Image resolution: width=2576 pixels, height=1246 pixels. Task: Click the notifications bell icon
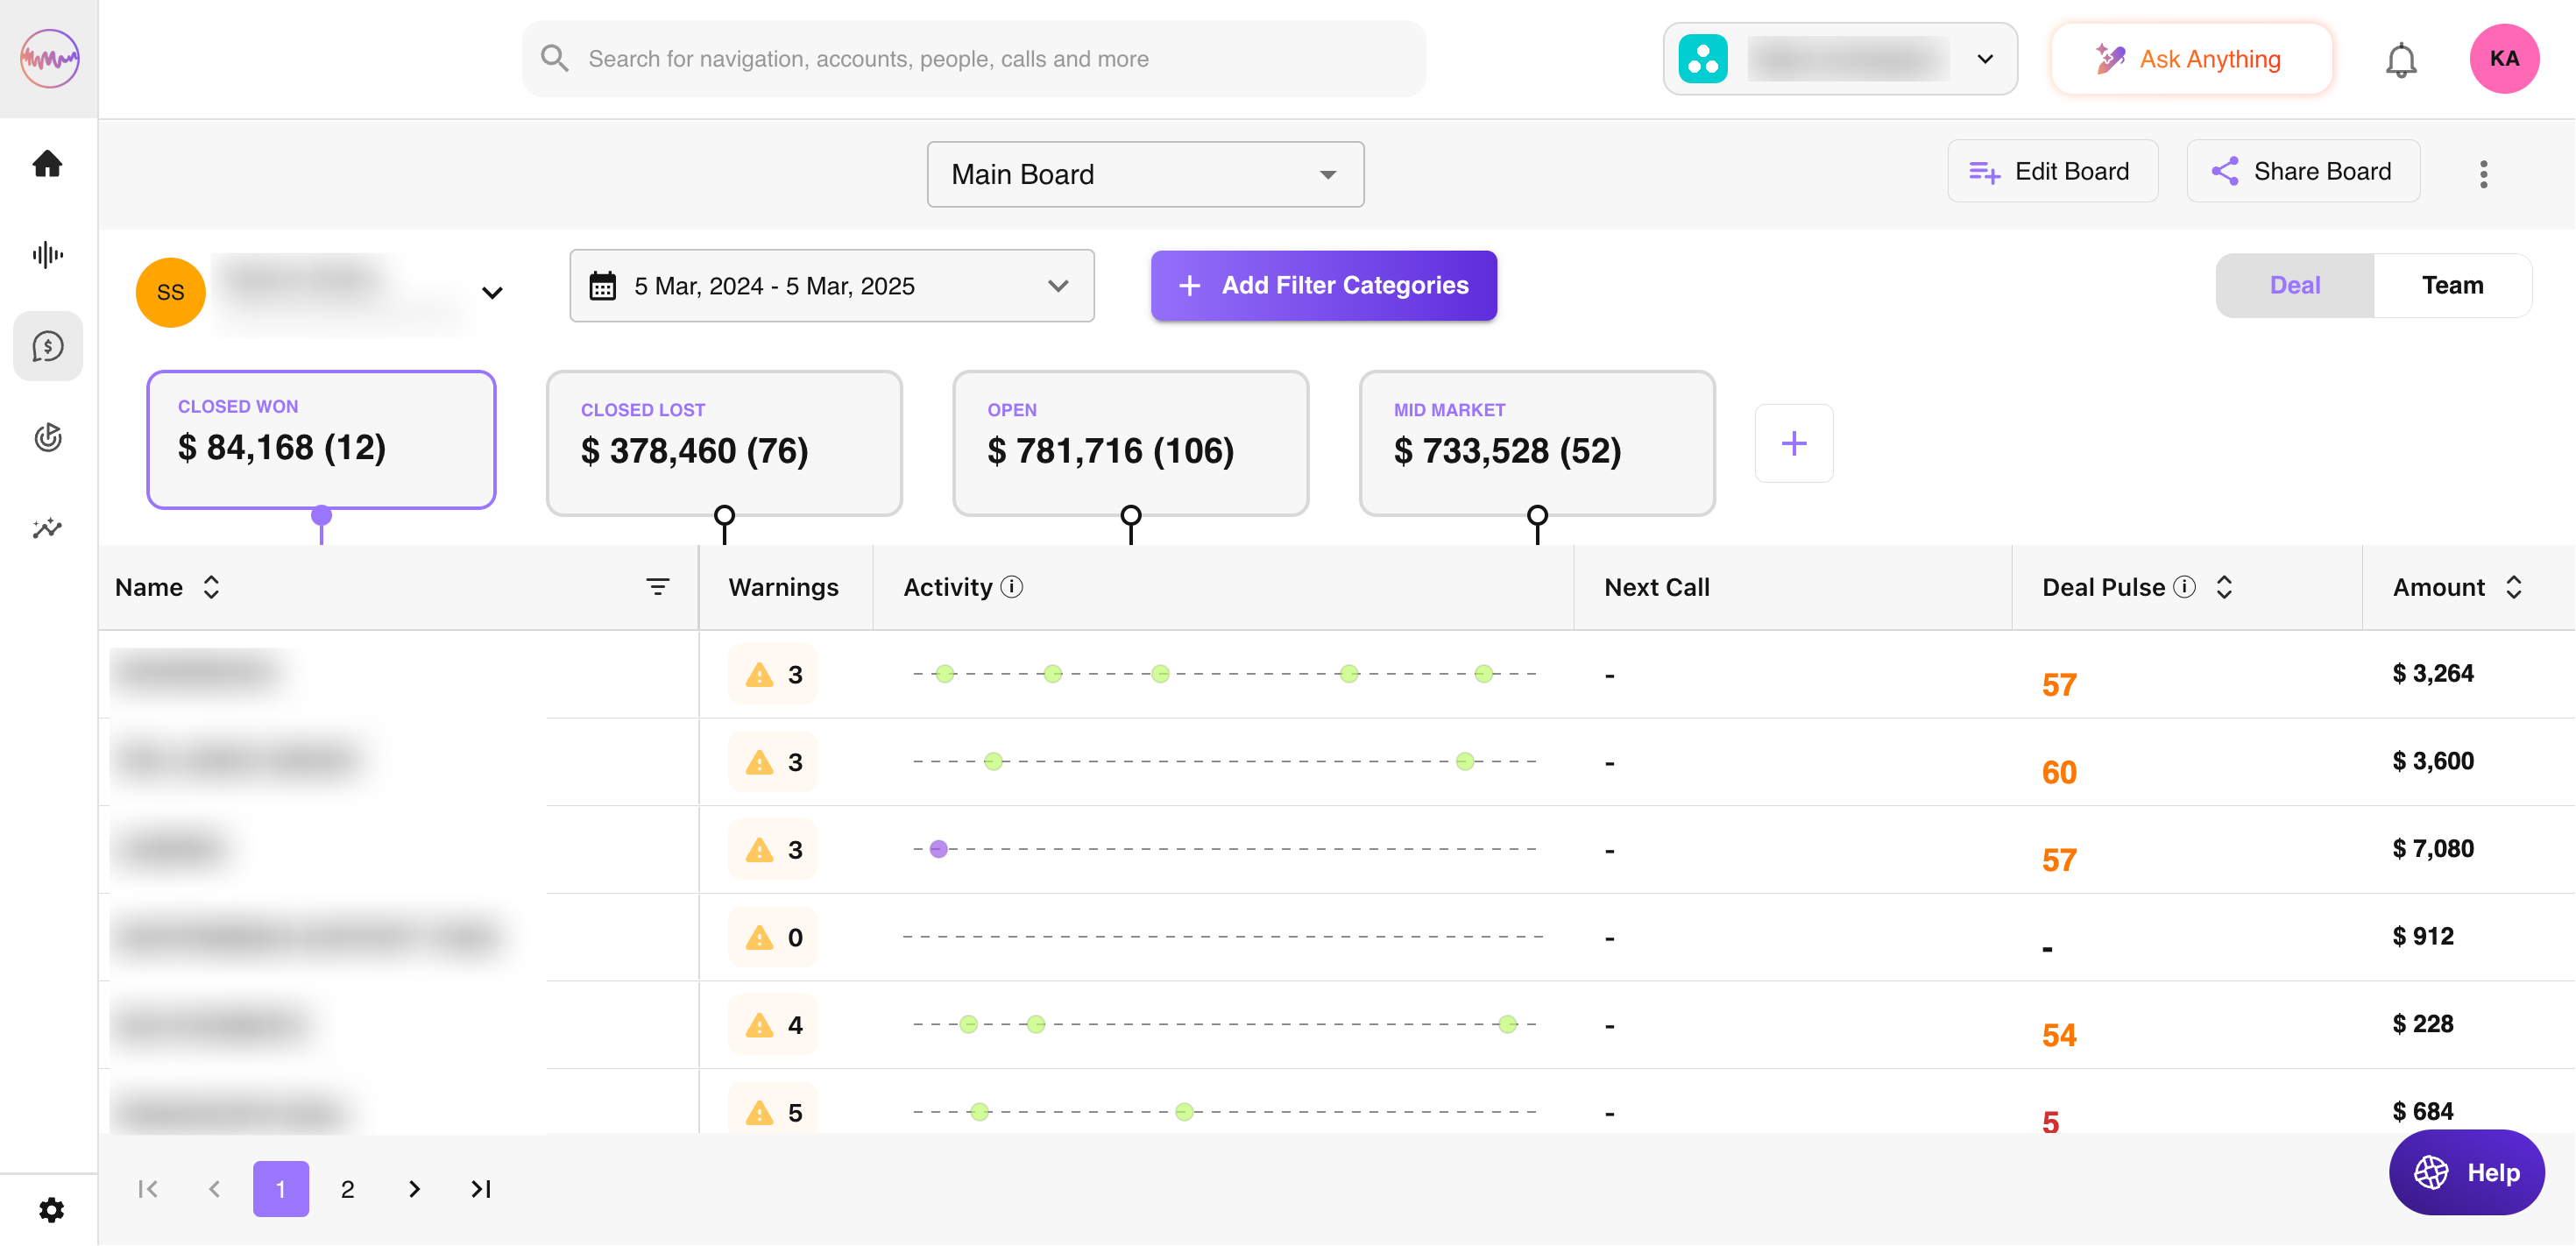pos(2400,60)
